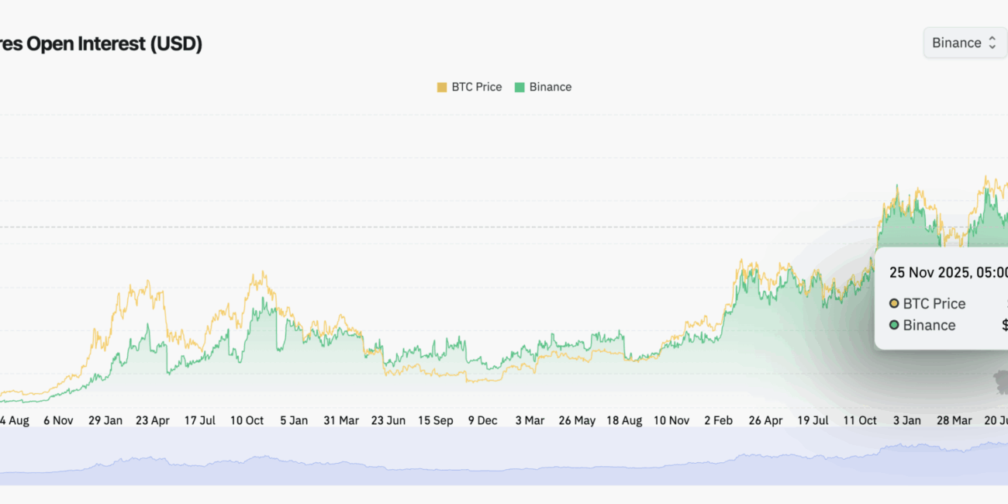Click the 18 Aug x-axis date label
The height and width of the screenshot is (504, 1008).
[x=624, y=420]
